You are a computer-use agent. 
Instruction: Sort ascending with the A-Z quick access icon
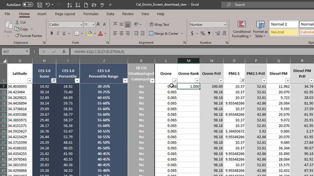pos(70,5)
